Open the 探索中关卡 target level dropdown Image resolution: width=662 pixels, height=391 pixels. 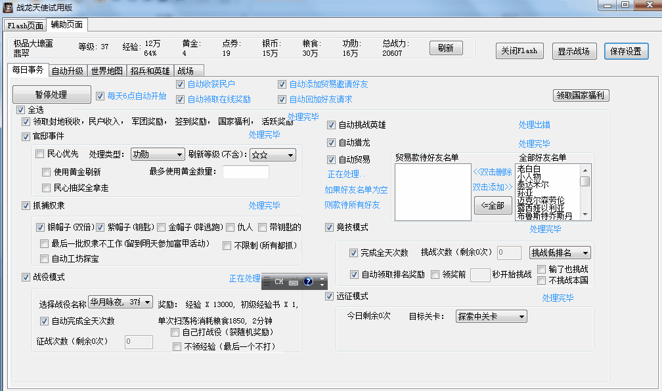491,317
